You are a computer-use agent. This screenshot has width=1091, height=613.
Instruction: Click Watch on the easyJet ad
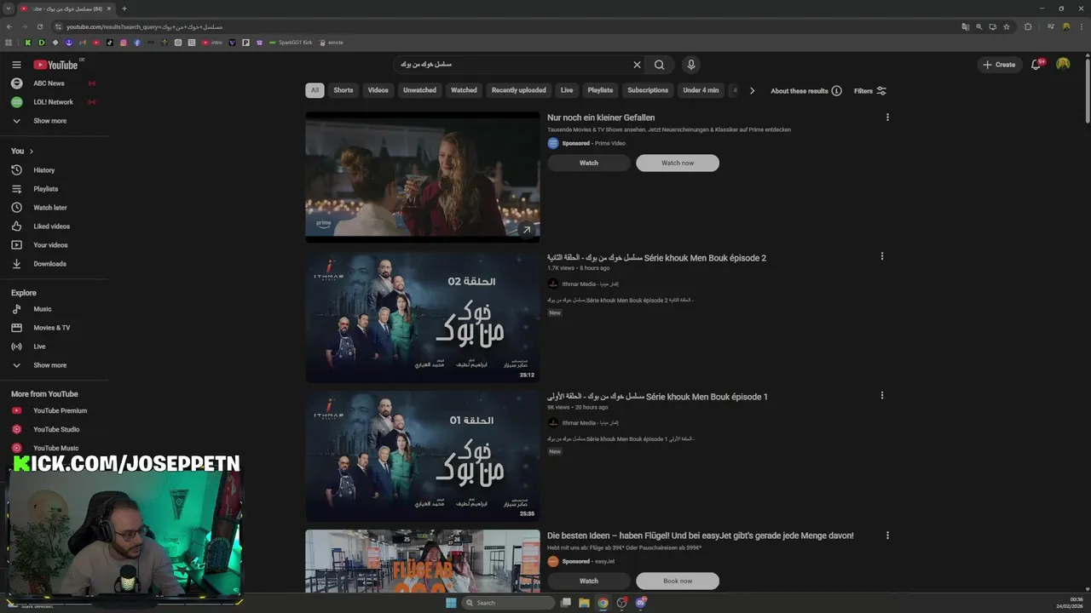(589, 581)
